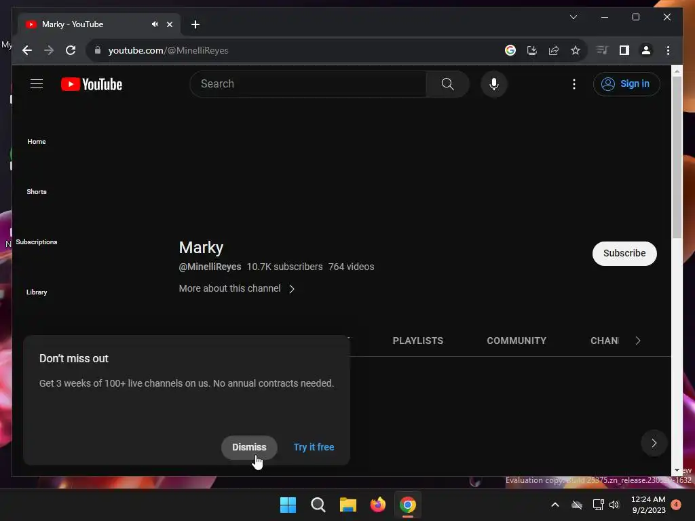The image size is (695, 521).
Task: Switch to the COMMUNITY tab
Action: (x=516, y=341)
